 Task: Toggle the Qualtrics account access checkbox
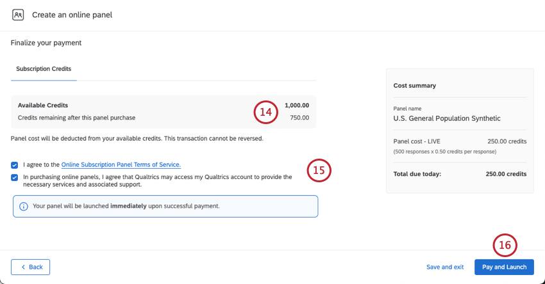[x=15, y=177]
